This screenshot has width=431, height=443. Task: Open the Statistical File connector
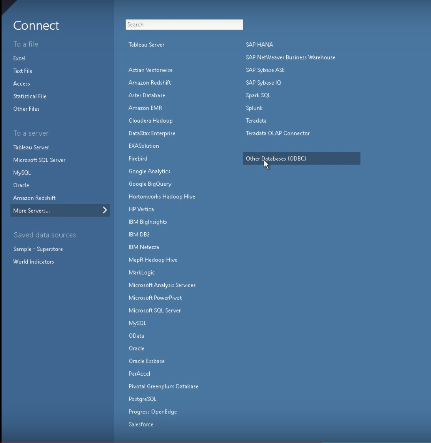click(30, 97)
